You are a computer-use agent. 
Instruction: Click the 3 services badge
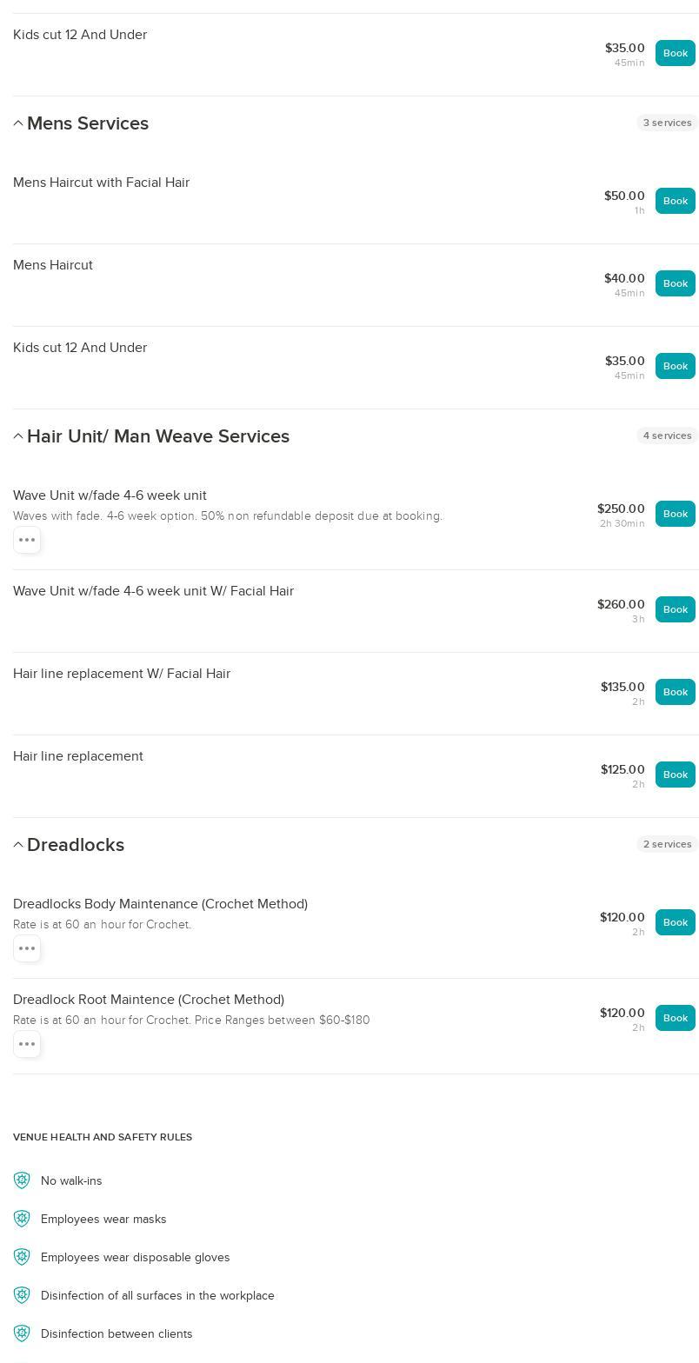(x=668, y=123)
